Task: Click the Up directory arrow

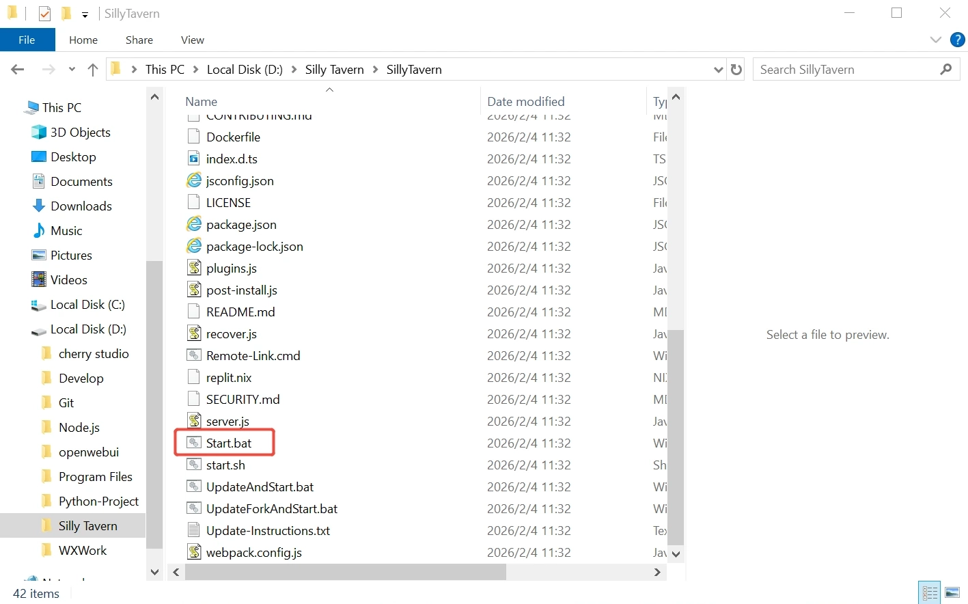Action: (x=93, y=70)
